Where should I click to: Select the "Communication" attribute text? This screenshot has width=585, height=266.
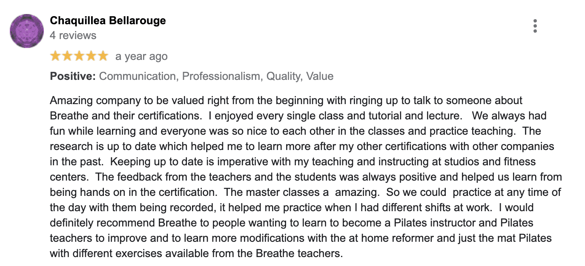point(137,76)
